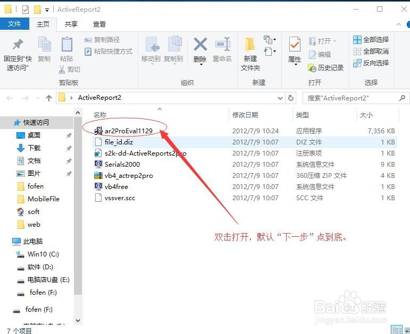Image resolution: width=410 pixels, height=334 pixels.
Task: Expand the address bar history dropdown
Action: tap(280, 98)
